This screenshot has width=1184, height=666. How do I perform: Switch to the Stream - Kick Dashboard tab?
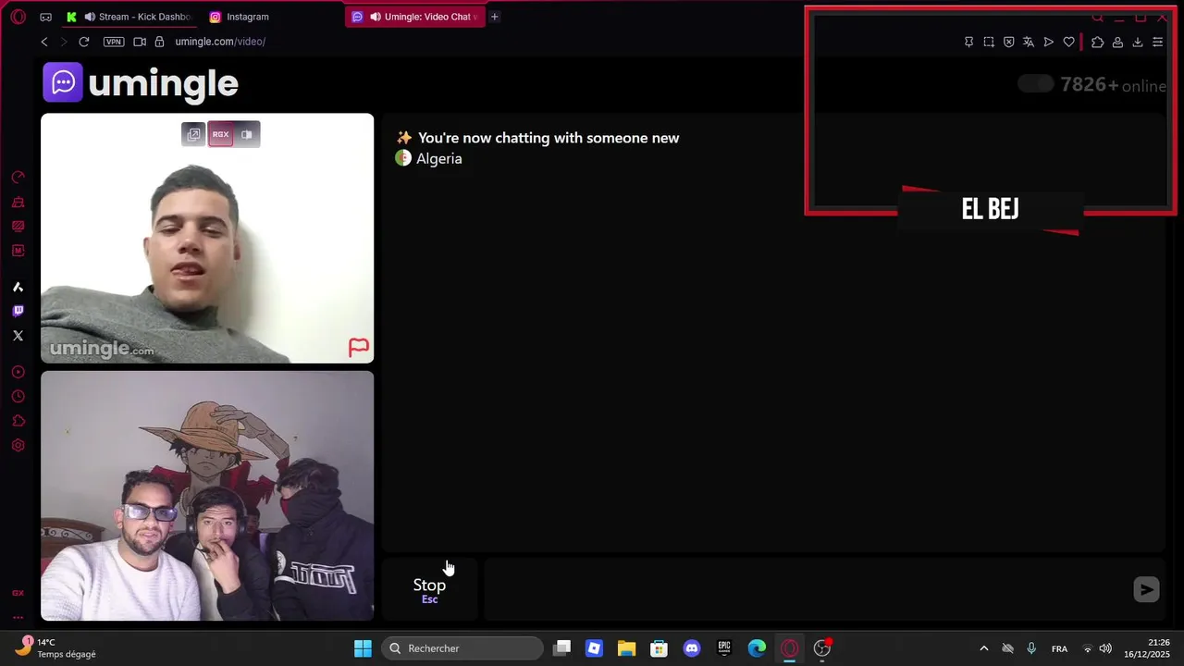(129, 17)
